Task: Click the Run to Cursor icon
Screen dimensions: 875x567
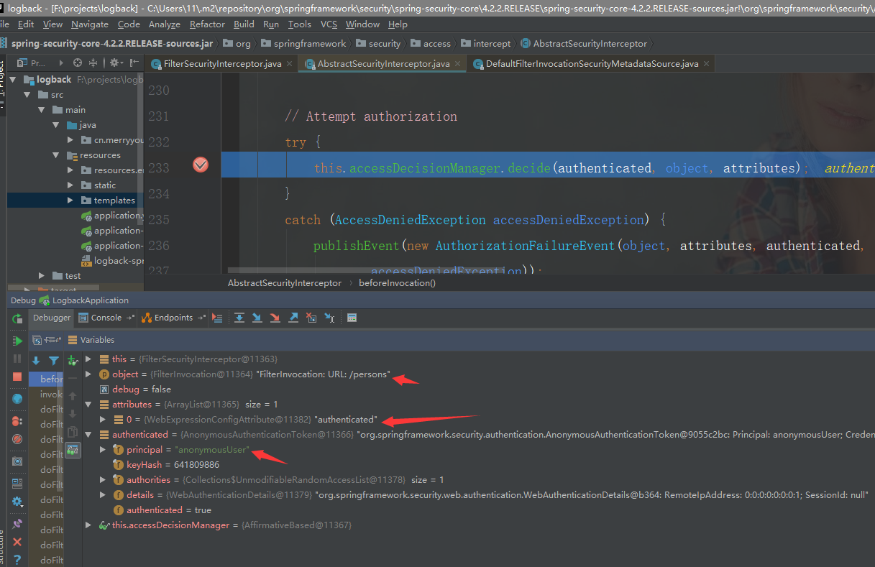Action: pos(328,317)
